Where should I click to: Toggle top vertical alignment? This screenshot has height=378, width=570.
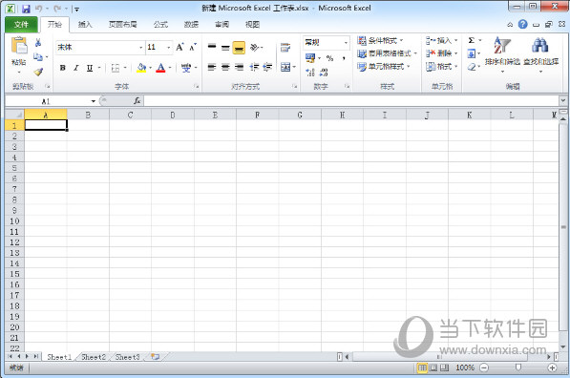point(212,48)
